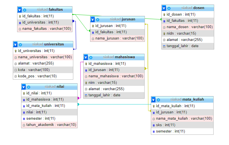
Task: Select the 'siakad jurusan' table title
Action: pyautogui.click(x=123, y=19)
